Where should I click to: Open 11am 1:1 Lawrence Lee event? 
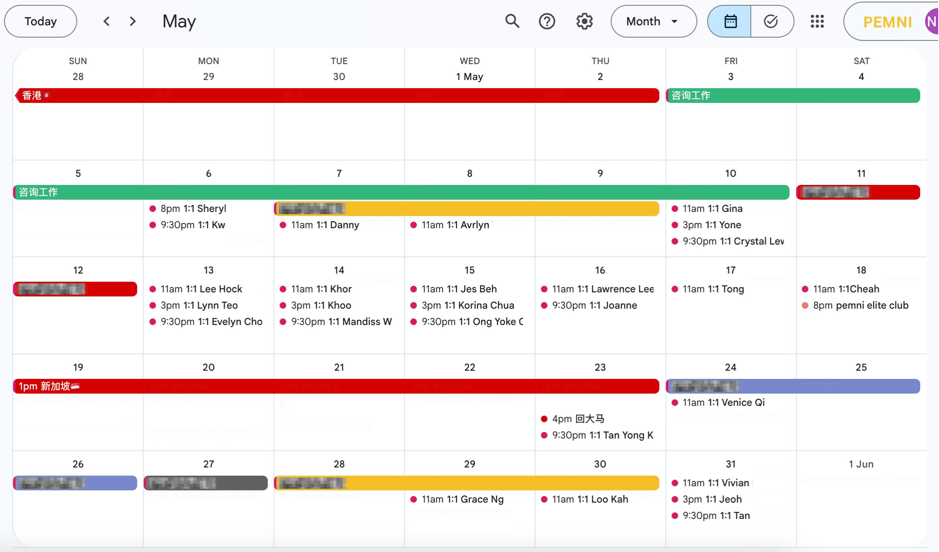tap(597, 289)
